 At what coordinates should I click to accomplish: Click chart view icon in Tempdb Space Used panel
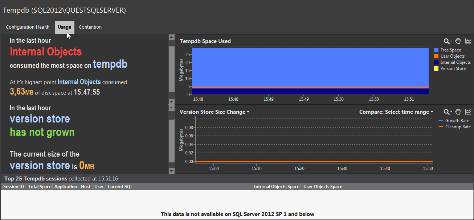click(468, 41)
